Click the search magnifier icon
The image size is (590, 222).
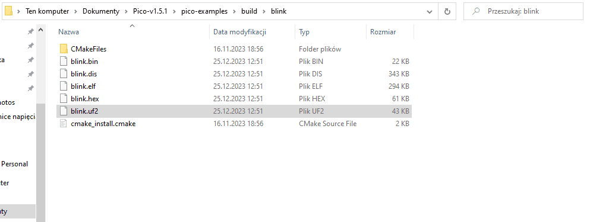[476, 11]
